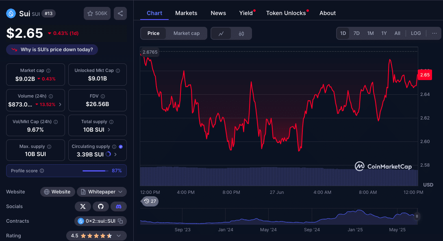Click the 0x2::sui::SUI contract chip
443x241 pixels.
coord(100,221)
